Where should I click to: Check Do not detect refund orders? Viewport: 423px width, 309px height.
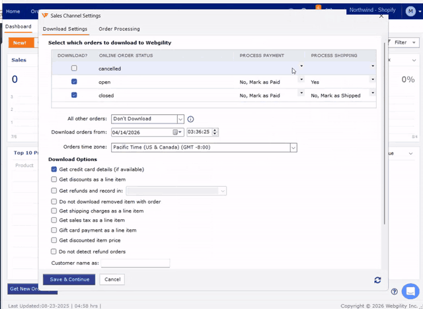coord(54,252)
